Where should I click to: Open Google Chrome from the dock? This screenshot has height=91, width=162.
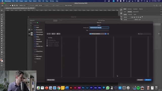[59, 88]
